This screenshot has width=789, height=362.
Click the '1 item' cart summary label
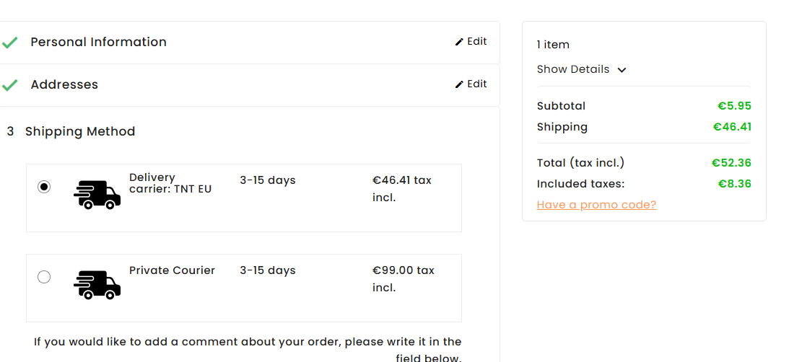pos(553,45)
